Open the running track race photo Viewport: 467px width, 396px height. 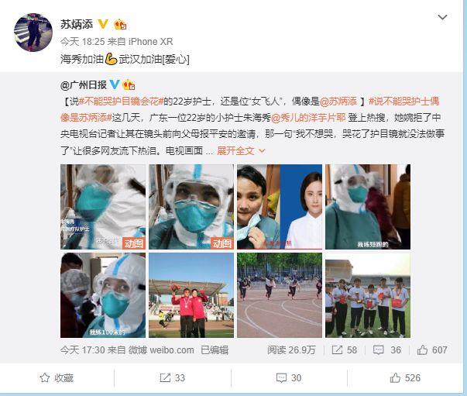[x=280, y=295]
